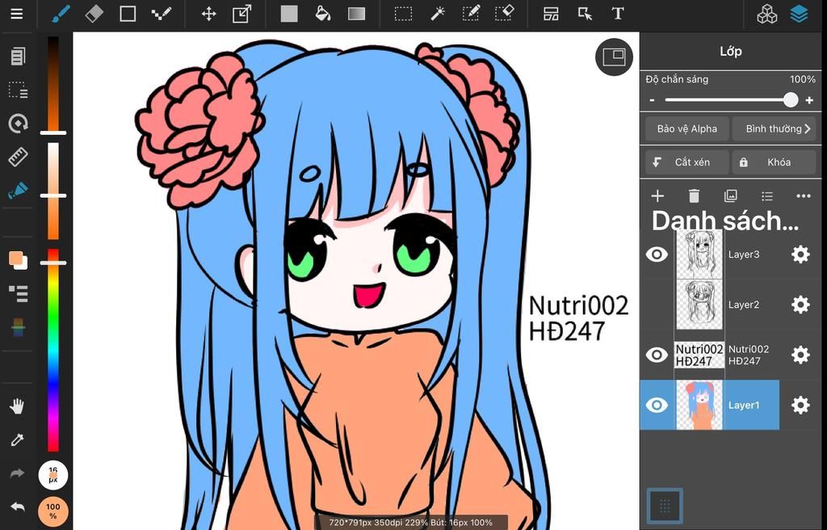This screenshot has height=530, width=827.
Task: Hide the Nutri002 HĐ247 text layer
Action: [657, 355]
